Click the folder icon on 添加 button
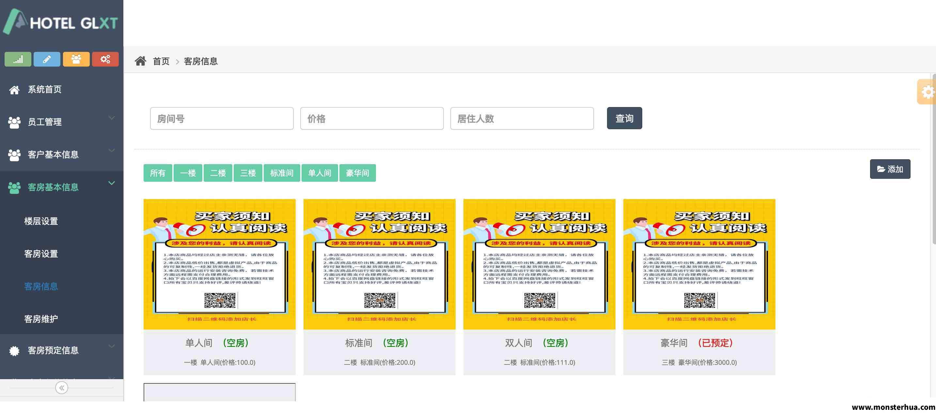Viewport: 936px width, 417px height. click(881, 169)
